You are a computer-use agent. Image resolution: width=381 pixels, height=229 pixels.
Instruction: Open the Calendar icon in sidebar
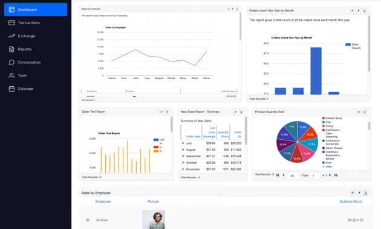click(x=11, y=89)
